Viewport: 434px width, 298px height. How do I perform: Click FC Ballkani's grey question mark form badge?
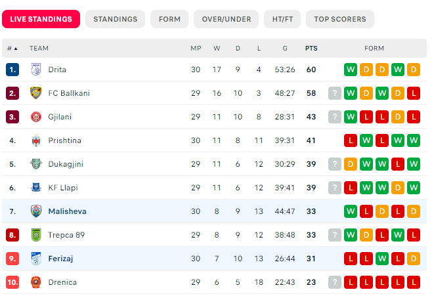click(335, 93)
